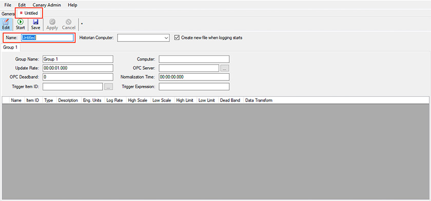The height and width of the screenshot is (201, 431).
Task: Click the red icon on Untitled tab
Action: pos(21,13)
